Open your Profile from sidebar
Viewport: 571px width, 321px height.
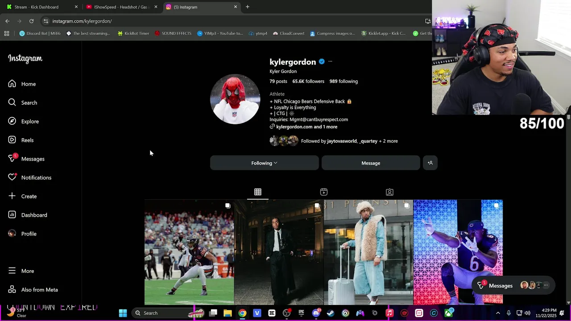point(23,234)
